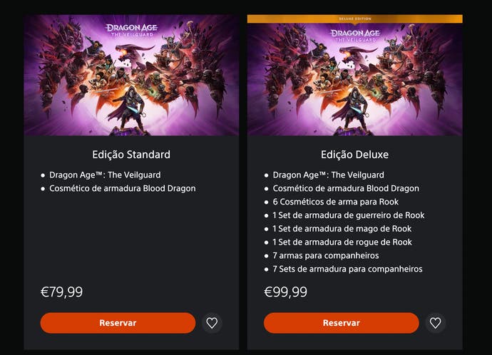The height and width of the screenshot is (355, 492).
Task: Select the Edição Deluxe title
Action: (x=354, y=154)
